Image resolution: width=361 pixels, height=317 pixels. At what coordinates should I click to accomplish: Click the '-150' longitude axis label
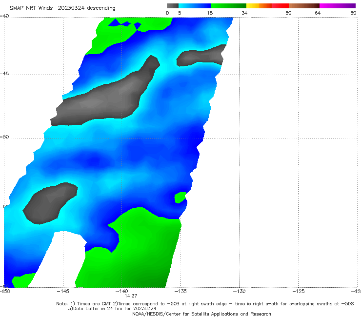pos(5,291)
